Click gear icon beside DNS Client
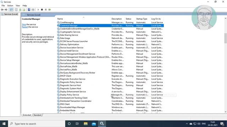This screenshot has width=227, height=127. pos(58,104)
